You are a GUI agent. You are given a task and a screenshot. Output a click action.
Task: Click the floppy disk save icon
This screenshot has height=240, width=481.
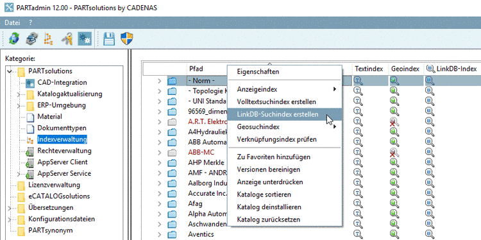click(109, 39)
